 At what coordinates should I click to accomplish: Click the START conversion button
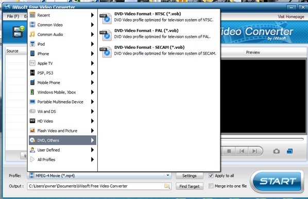(x=278, y=181)
